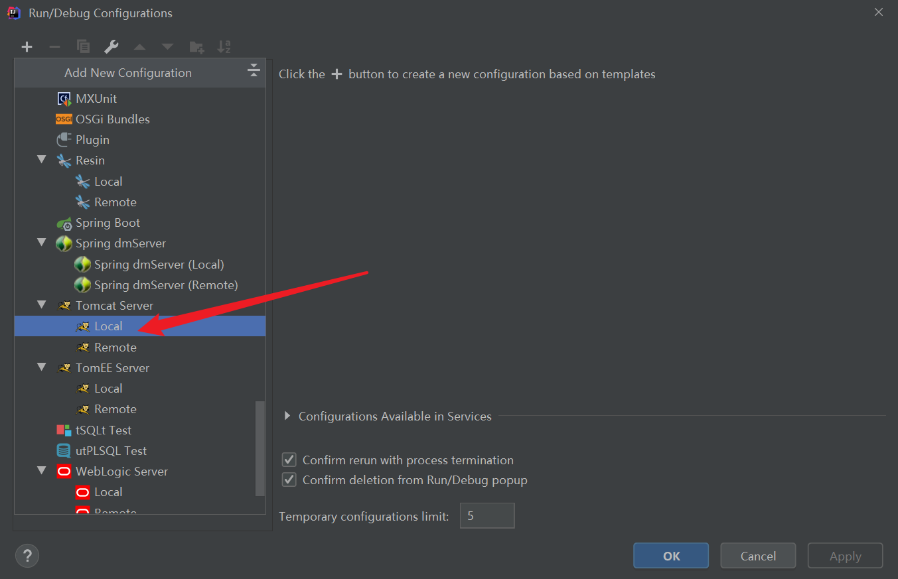The height and width of the screenshot is (579, 898).
Task: Click the TomEE Server icon
Action: tap(64, 368)
